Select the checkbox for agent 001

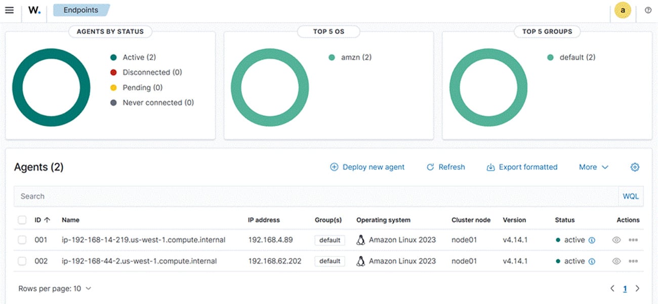tap(22, 240)
